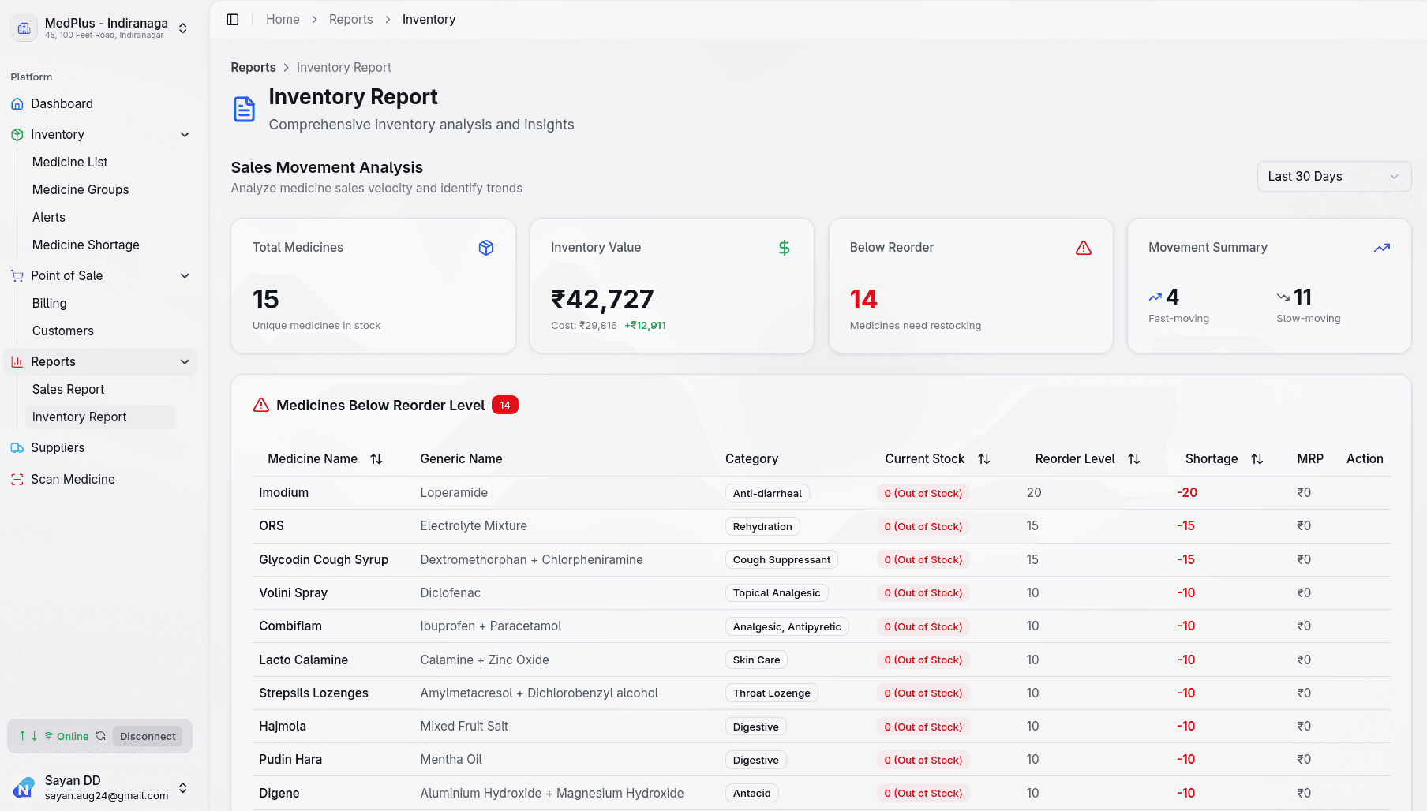Sort by Reorder Level column

coord(1088,458)
